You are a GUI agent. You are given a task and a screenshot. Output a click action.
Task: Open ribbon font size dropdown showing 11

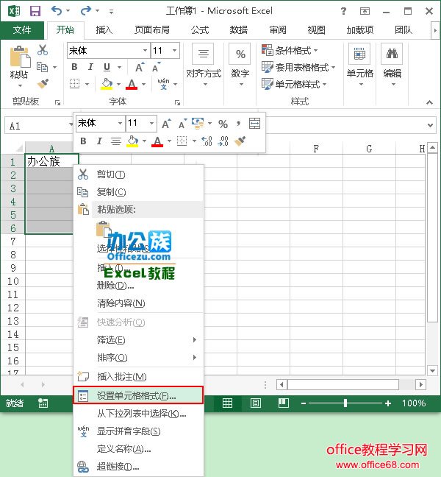(175, 51)
